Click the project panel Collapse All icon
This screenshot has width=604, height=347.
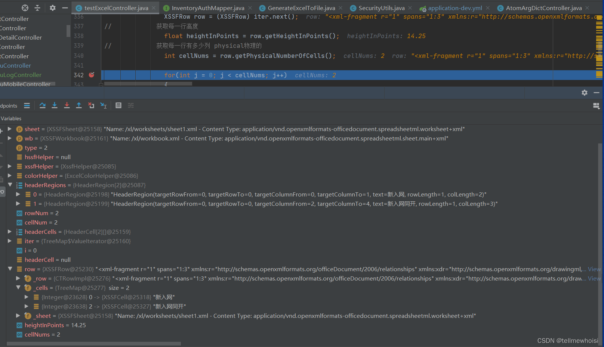click(37, 8)
